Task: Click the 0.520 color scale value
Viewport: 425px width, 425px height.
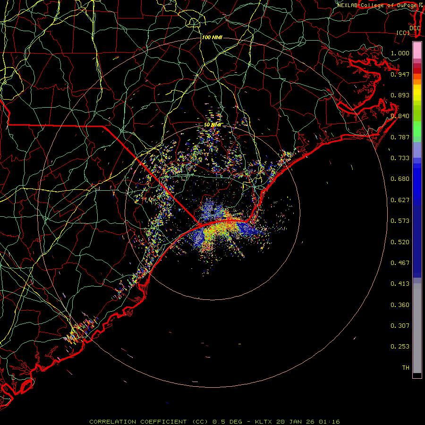Action: click(400, 242)
